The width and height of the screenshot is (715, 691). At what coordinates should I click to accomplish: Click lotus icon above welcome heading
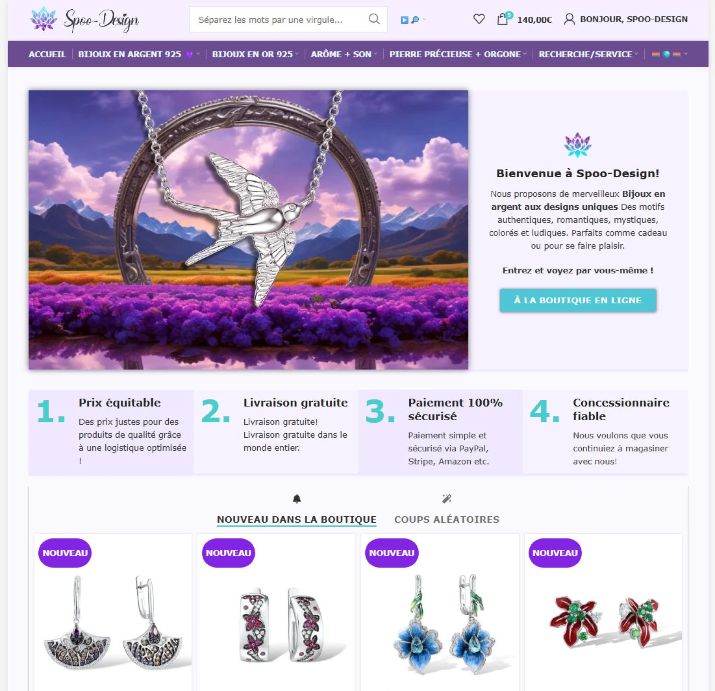click(x=578, y=145)
